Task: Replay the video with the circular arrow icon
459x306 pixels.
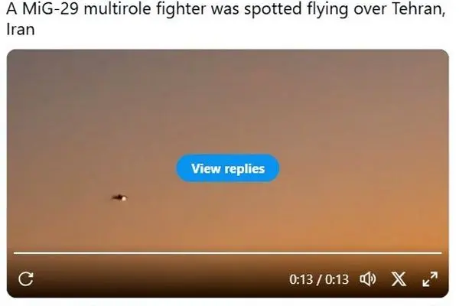Action: [x=26, y=278]
